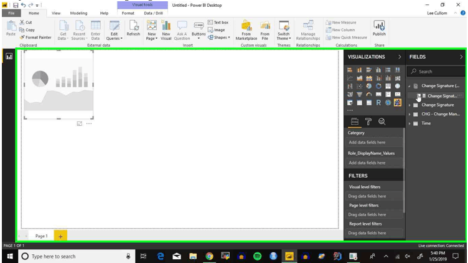The width and height of the screenshot is (468, 263).
Task: Select the Funnel visualization
Action: [x=359, y=95]
